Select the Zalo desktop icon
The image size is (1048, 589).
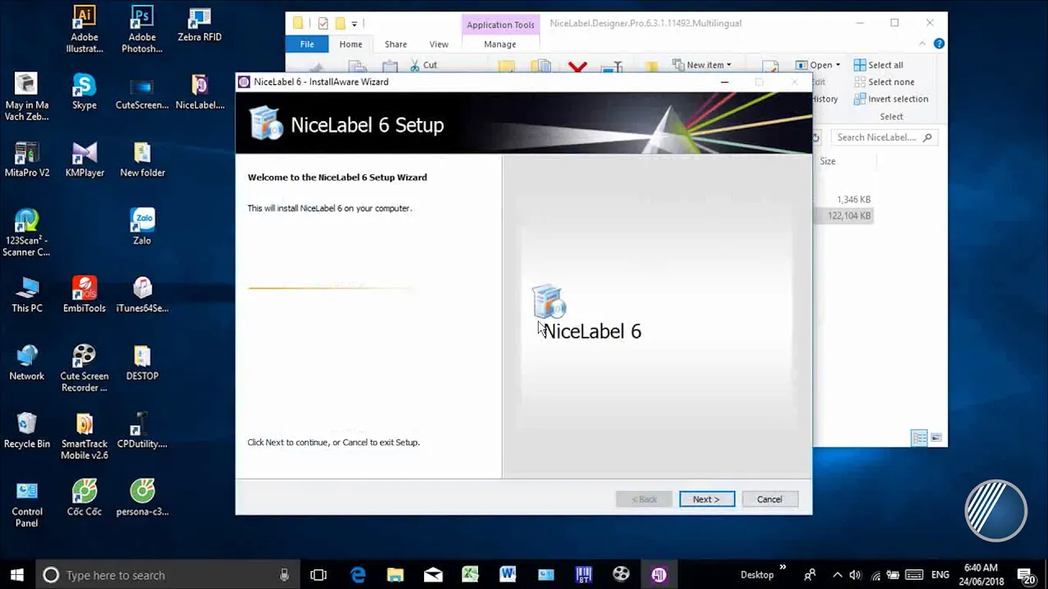click(142, 227)
